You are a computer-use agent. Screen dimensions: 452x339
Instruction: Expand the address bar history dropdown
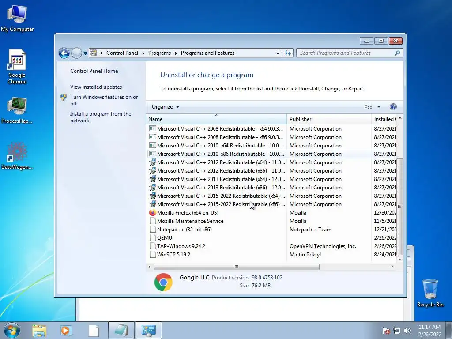[278, 53]
